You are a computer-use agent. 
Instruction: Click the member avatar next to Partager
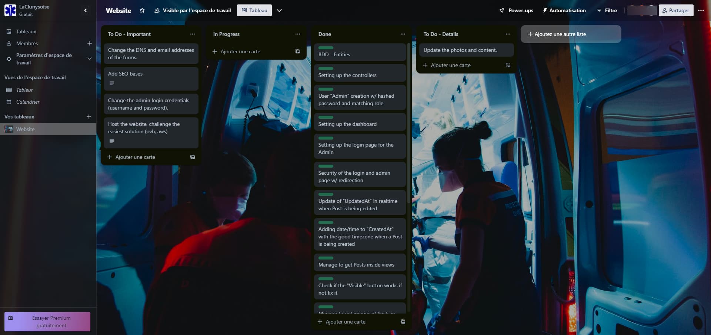[642, 10]
